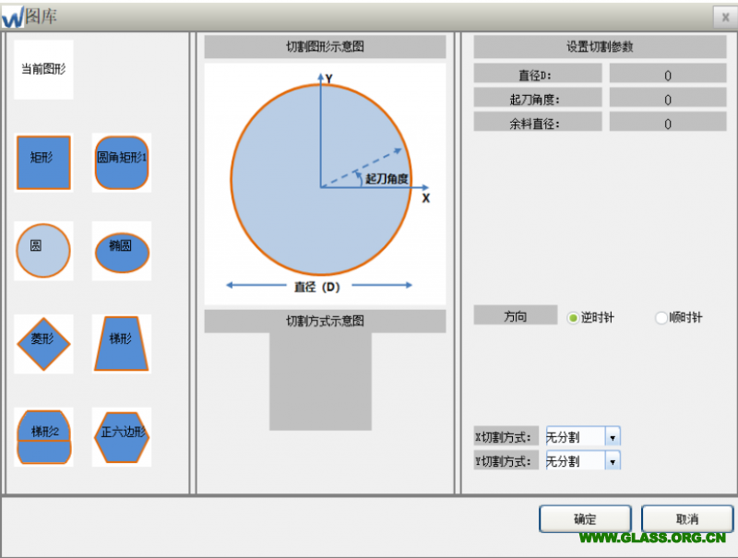Select the 圆 circle shape icon
The image size is (738, 558).
point(43,251)
